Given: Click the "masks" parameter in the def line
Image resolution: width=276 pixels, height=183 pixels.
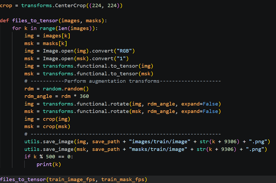Looking at the screenshot, I should tap(93, 21).
